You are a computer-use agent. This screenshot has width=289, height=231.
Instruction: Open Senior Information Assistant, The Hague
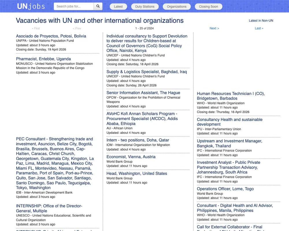tap(143, 93)
